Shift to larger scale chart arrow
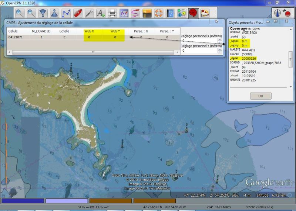 tap(43, 13)
